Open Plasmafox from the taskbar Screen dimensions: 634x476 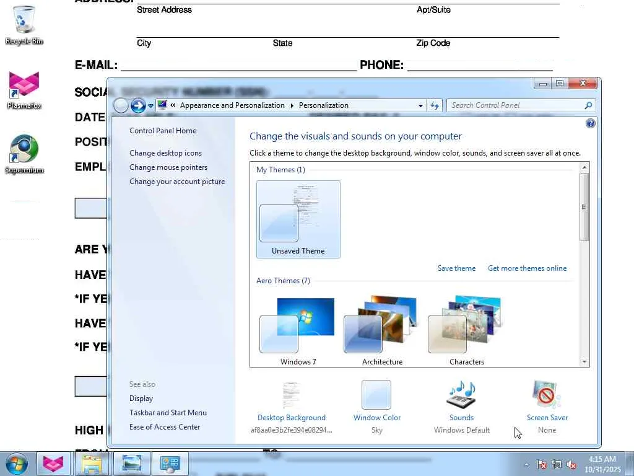tap(53, 464)
